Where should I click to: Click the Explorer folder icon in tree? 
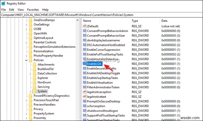[34, 78]
